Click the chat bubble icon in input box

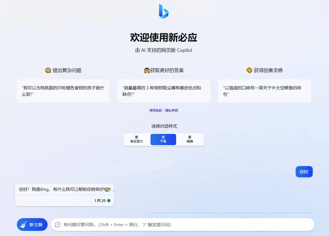[x=58, y=225]
